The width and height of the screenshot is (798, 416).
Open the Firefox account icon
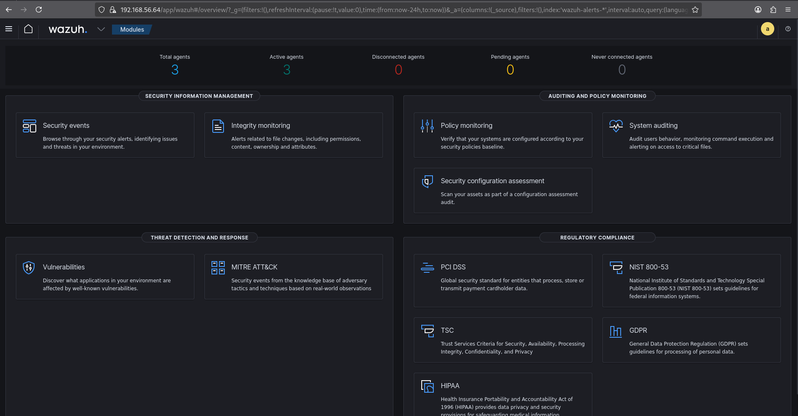coord(758,10)
